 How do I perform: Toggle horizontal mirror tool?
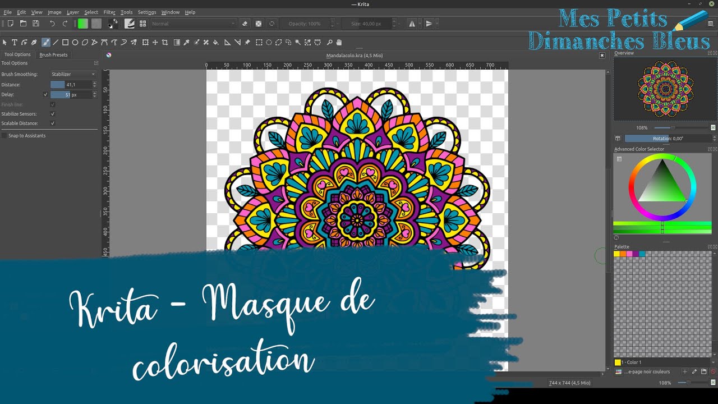tap(412, 24)
